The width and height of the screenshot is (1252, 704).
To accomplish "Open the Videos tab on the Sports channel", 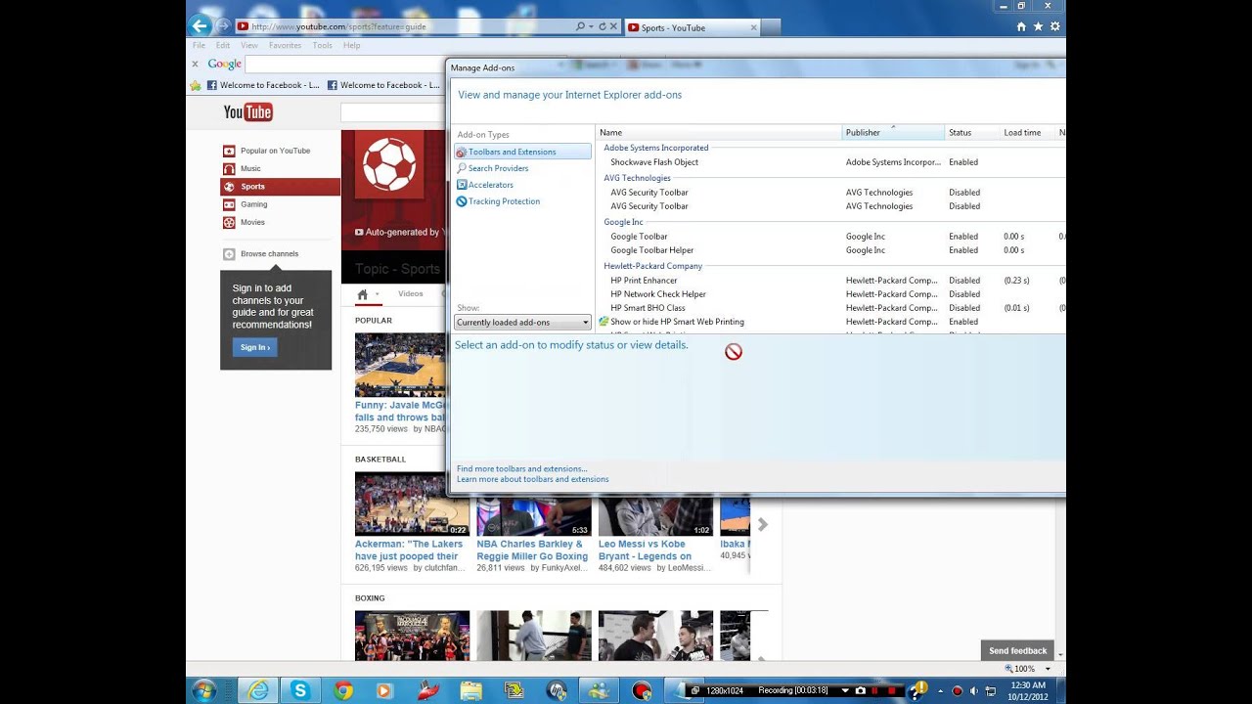I will coord(411,294).
